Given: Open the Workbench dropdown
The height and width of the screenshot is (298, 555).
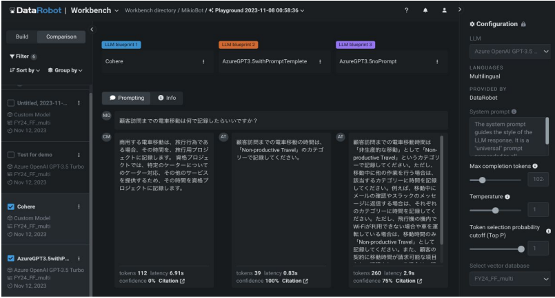Looking at the screenshot, I should point(94,10).
